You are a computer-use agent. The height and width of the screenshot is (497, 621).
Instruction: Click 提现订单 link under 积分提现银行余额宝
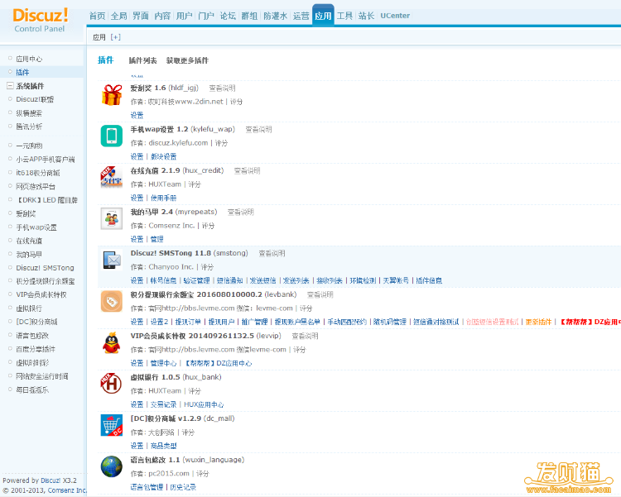click(x=188, y=322)
